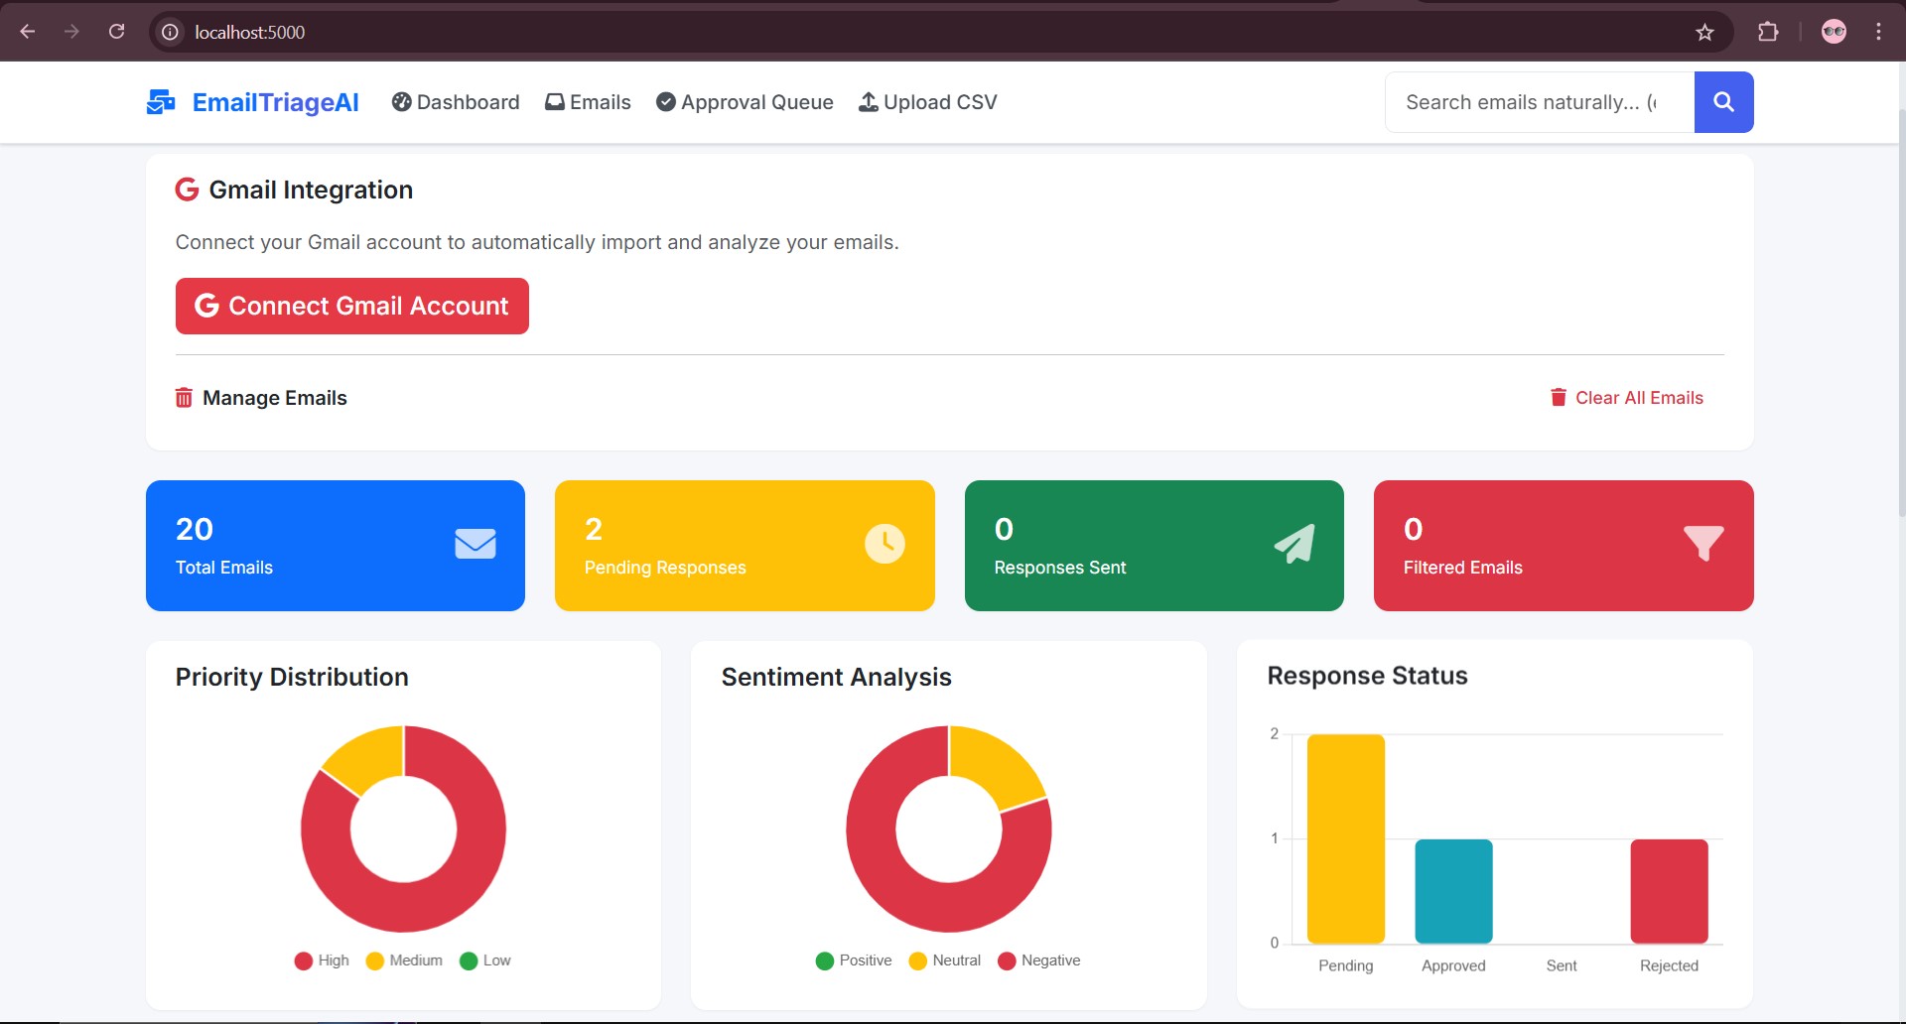
Task: Open the browser extensions menu
Action: tap(1770, 31)
